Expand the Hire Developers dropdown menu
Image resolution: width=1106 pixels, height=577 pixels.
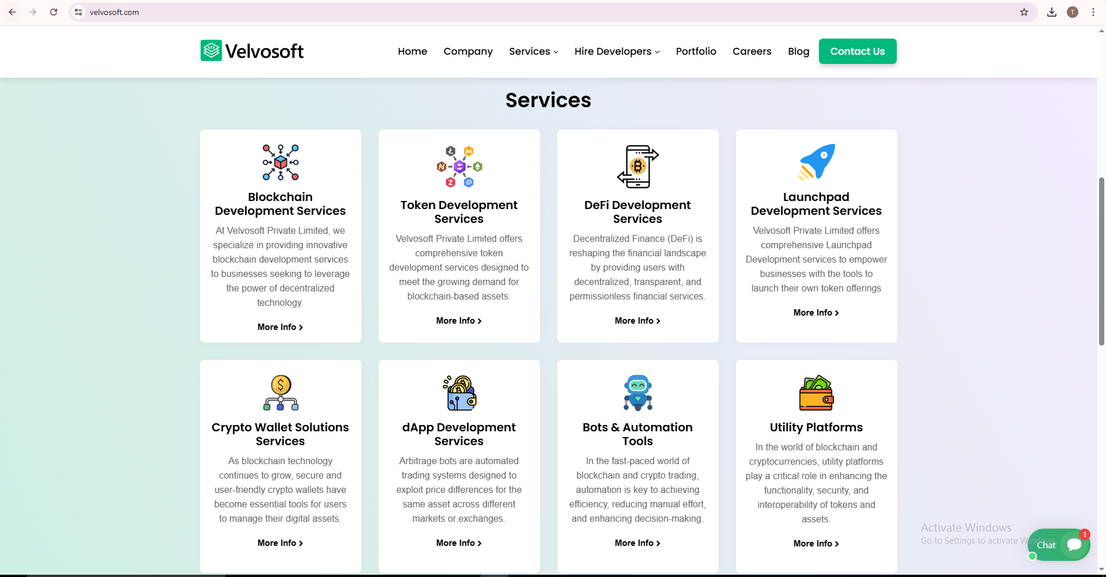pos(617,51)
